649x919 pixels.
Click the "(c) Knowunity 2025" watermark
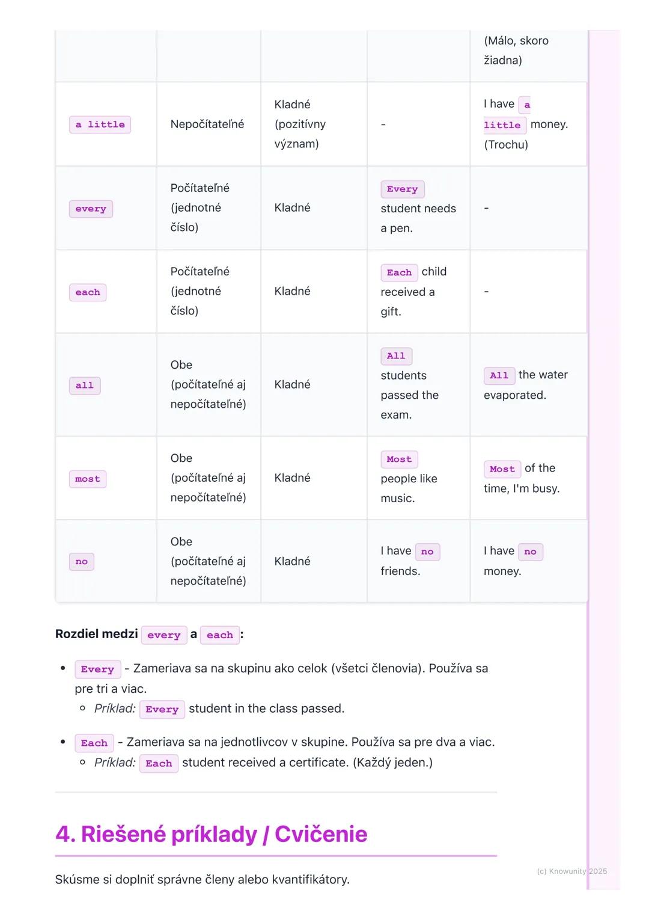click(571, 871)
